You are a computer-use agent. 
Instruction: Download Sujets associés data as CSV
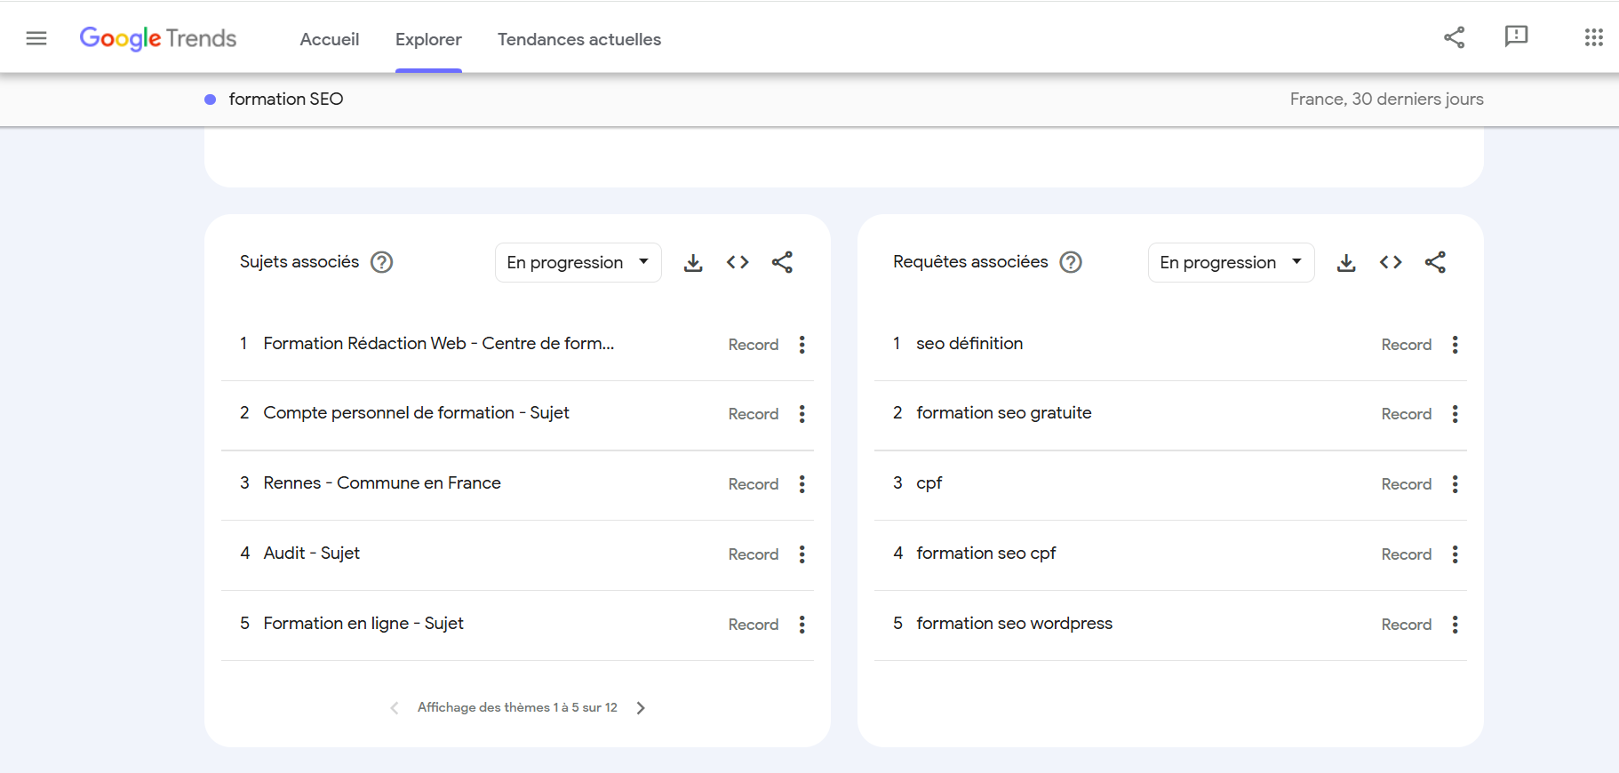click(693, 263)
